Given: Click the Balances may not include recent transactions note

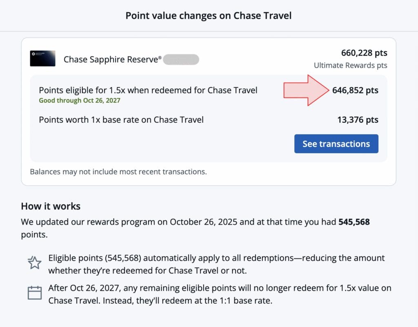Looking at the screenshot, I should pyautogui.click(x=118, y=172).
